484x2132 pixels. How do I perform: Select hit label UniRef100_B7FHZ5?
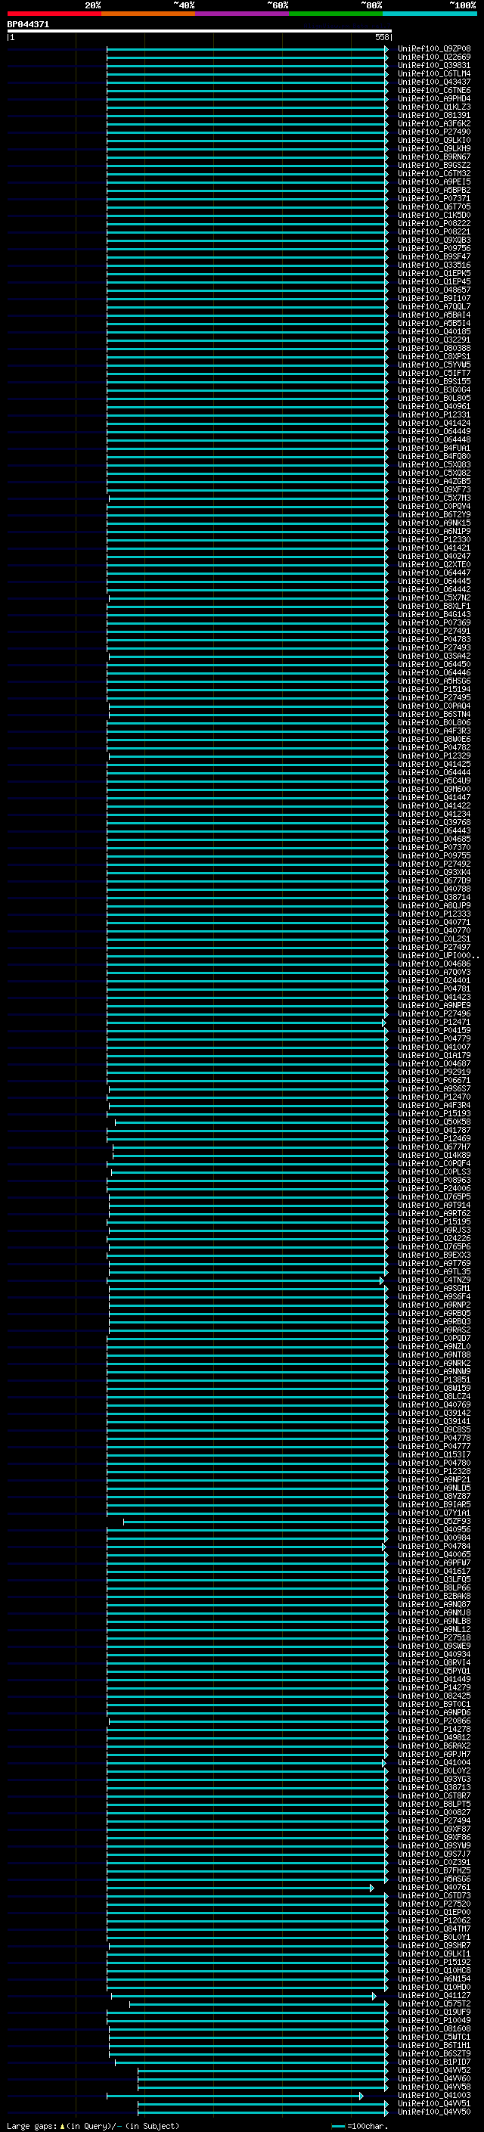433,1870
